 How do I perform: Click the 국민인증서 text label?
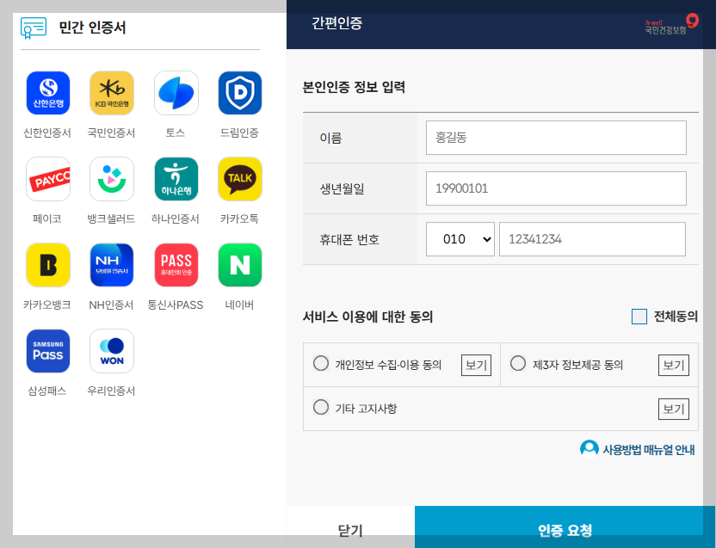pos(111,132)
